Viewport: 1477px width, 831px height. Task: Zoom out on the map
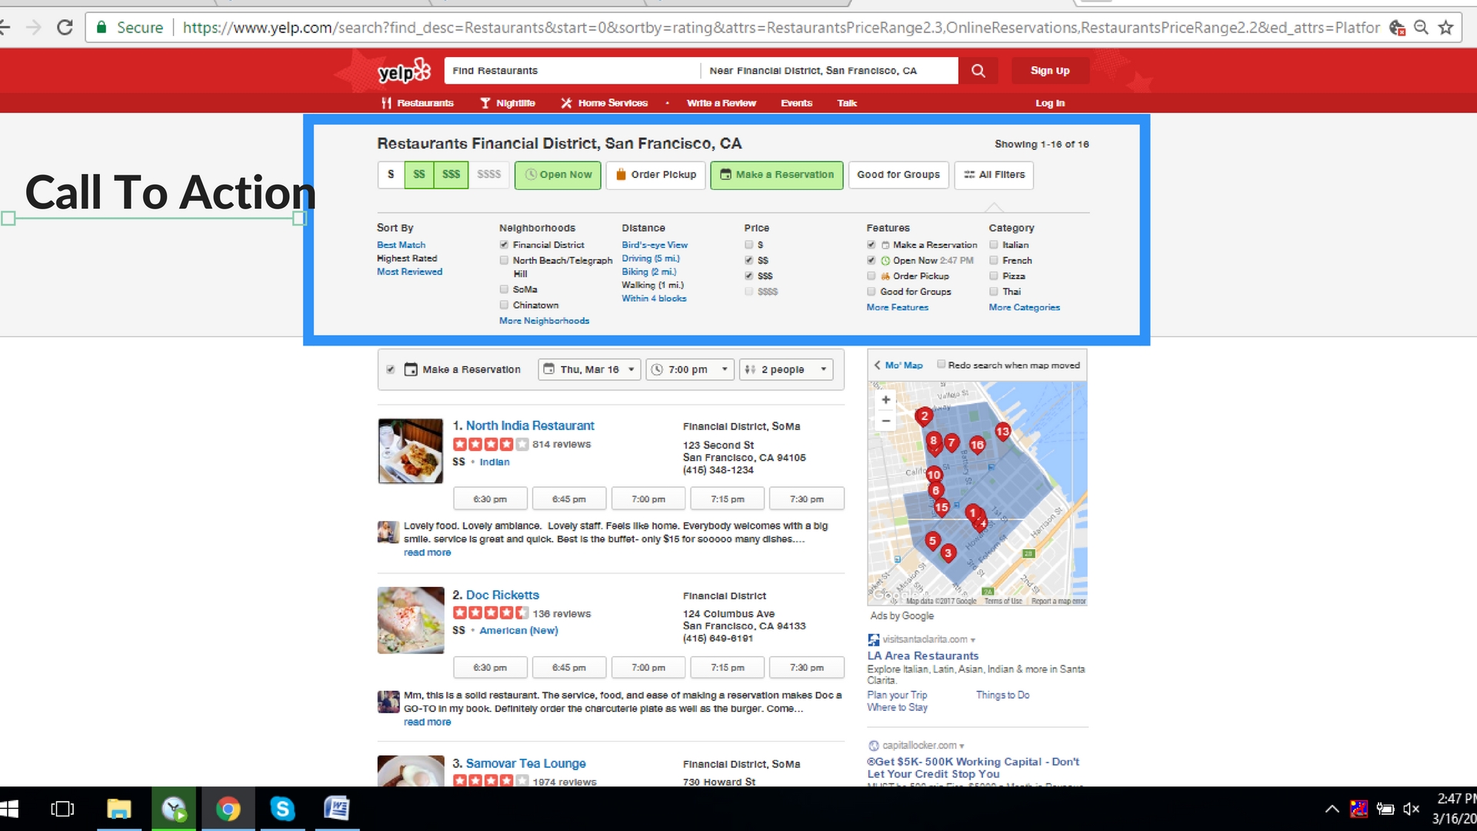[885, 421]
